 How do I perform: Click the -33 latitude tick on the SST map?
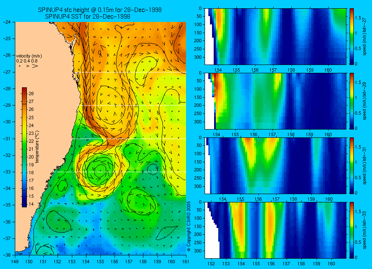pos(7,172)
